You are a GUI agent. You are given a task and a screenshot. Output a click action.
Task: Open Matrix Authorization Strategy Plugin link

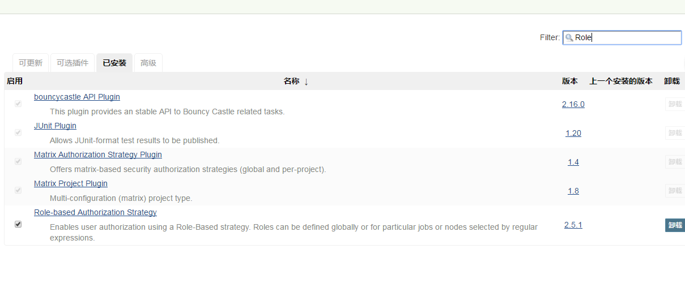click(x=98, y=155)
